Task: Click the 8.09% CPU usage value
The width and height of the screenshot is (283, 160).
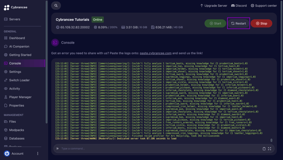Action: [103, 27]
